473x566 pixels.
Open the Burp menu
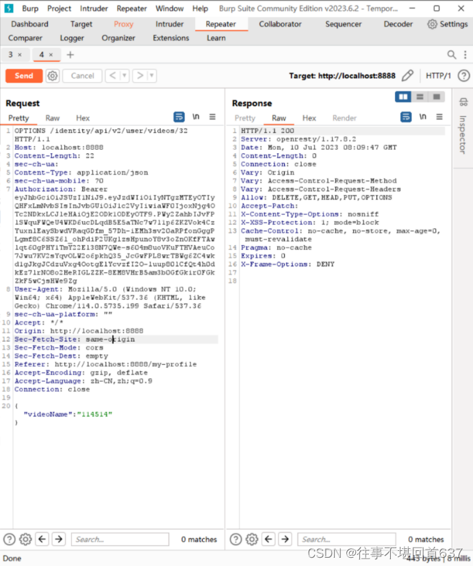(x=30, y=8)
